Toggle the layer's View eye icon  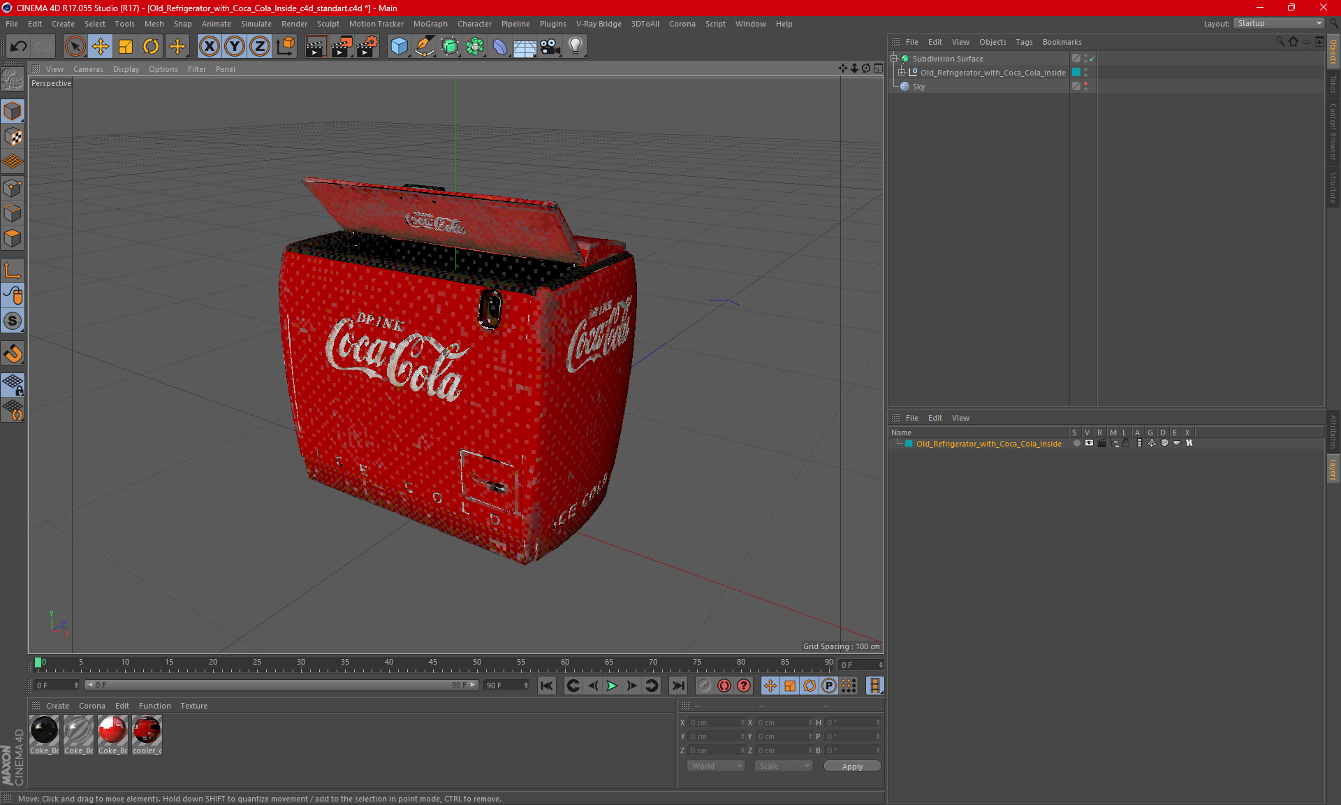click(1089, 443)
